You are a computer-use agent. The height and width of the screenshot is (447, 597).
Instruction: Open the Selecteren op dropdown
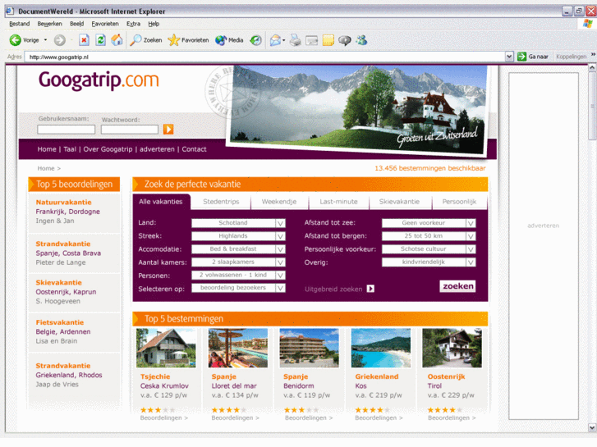coord(238,288)
